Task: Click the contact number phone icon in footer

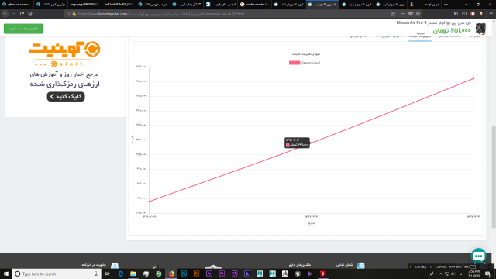Action: pyautogui.click(x=360, y=265)
